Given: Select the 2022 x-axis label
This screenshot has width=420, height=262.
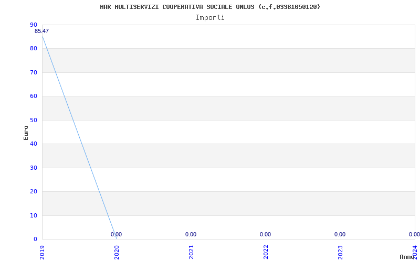Looking at the screenshot, I should pos(266,253).
